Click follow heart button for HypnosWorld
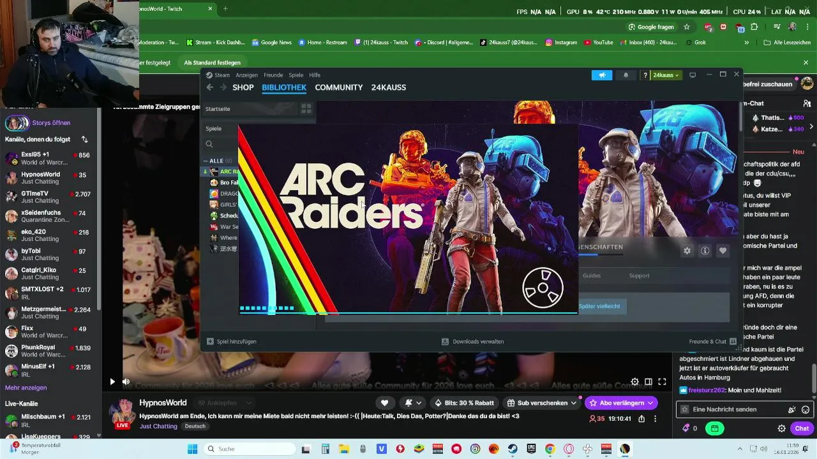This screenshot has height=459, width=817. 384,403
